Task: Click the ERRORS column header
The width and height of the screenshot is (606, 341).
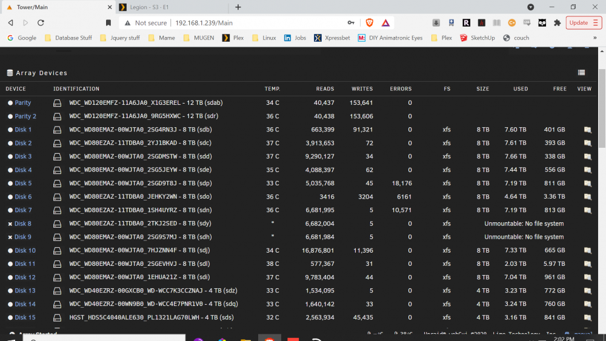Action: [401, 89]
